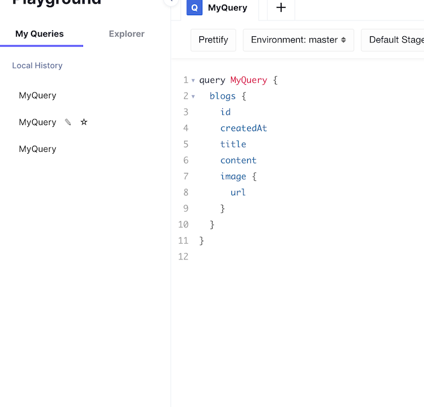Screen dimensions: 424x407
Task: Place cursor on the id field
Action: tap(225, 112)
